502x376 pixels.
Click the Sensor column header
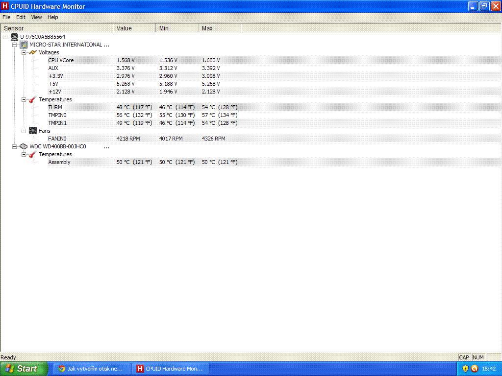coord(57,28)
